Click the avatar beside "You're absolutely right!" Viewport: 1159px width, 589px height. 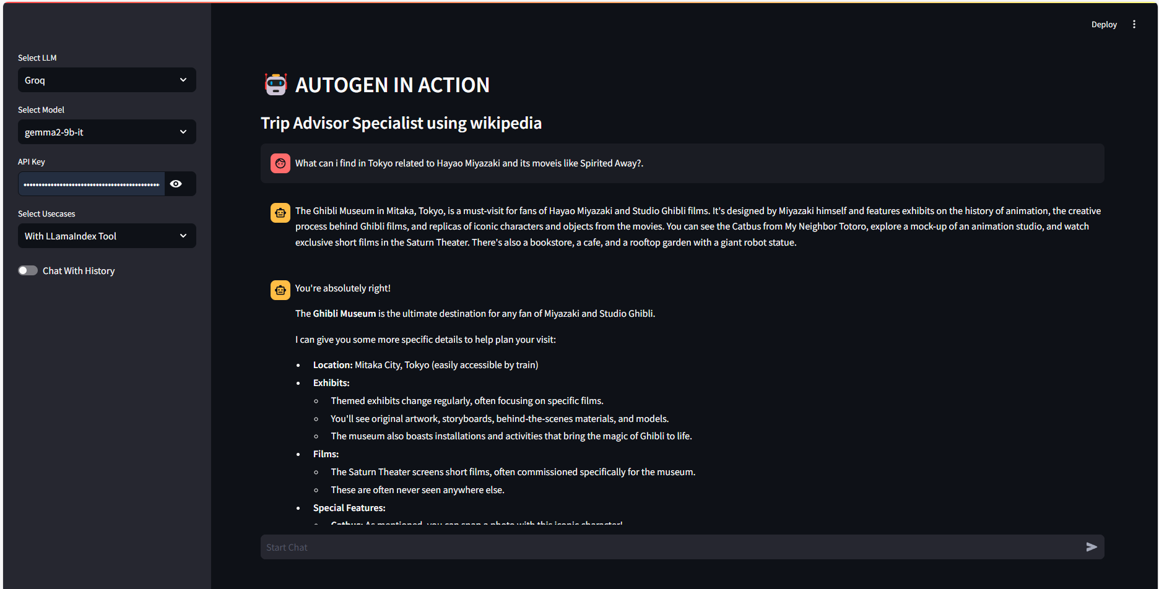point(280,290)
